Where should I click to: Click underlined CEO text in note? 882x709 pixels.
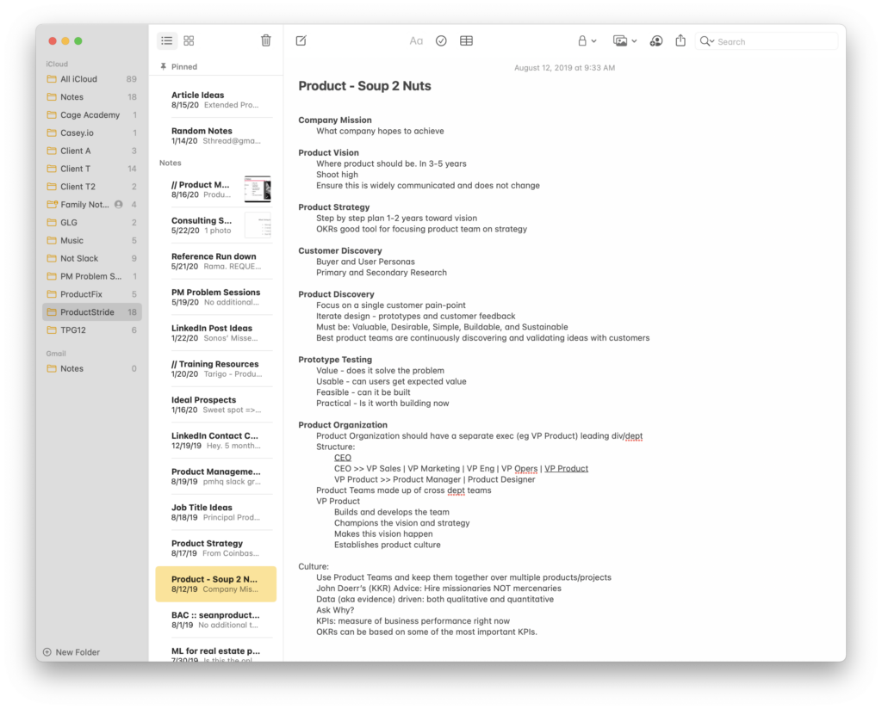[x=343, y=458]
